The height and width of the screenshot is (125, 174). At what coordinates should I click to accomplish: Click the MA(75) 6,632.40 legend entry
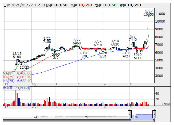(17, 81)
